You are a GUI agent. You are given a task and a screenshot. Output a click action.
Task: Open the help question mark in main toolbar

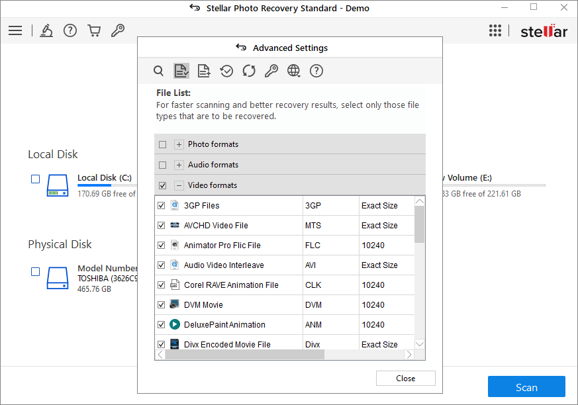[70, 30]
